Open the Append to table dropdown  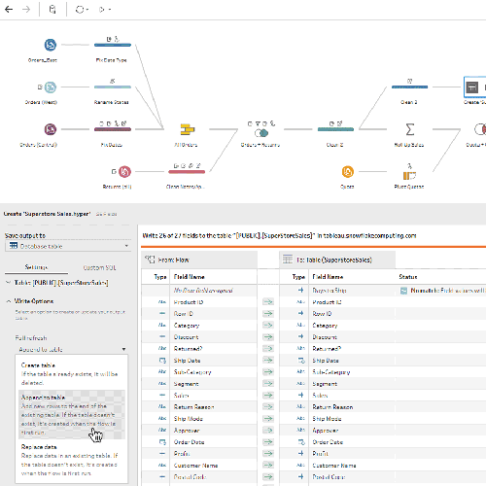pos(72,349)
